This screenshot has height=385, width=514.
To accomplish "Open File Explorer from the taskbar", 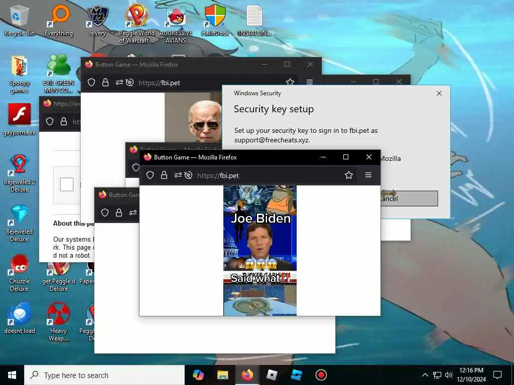I will (222, 375).
